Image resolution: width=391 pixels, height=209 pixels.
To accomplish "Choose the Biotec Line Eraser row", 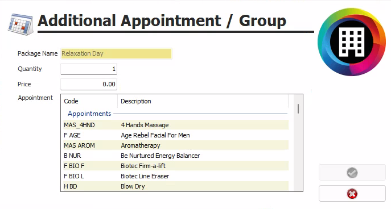I will point(176,176).
